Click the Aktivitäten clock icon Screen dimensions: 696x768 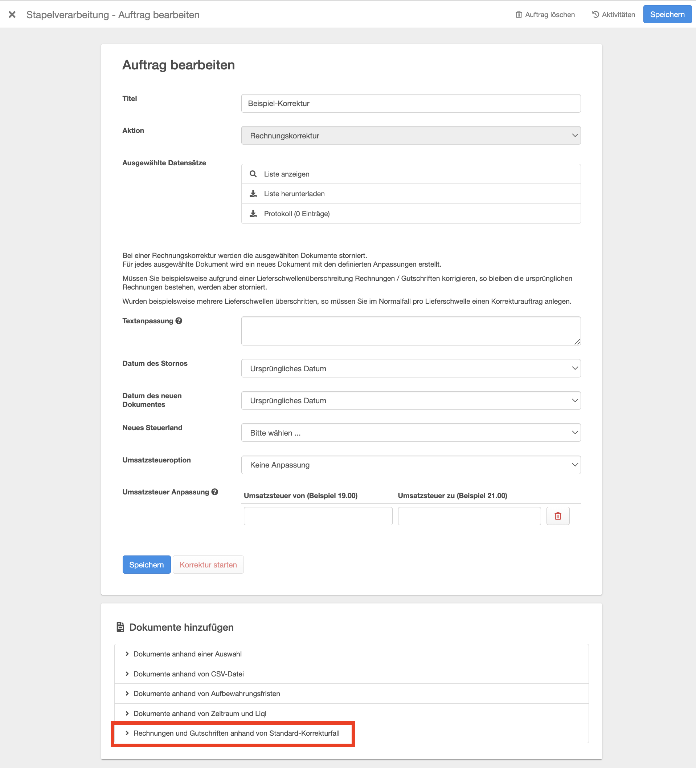point(595,15)
